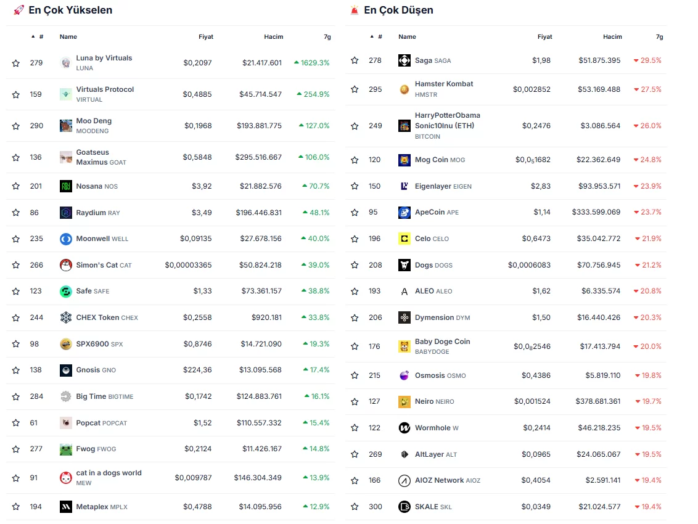Sort gainers table by rank # arrow
The image size is (698, 524).
click(37, 37)
